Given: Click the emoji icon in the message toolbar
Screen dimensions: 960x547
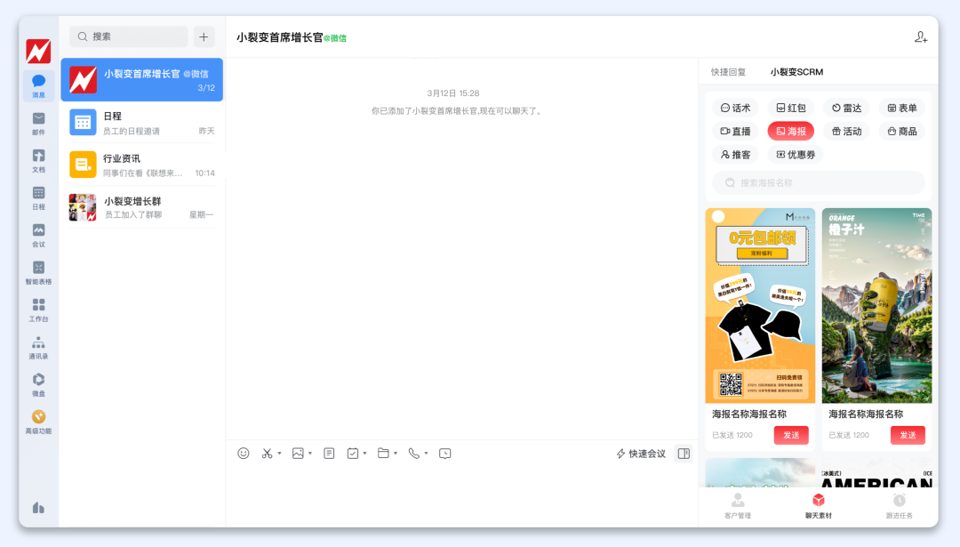Looking at the screenshot, I should point(243,454).
